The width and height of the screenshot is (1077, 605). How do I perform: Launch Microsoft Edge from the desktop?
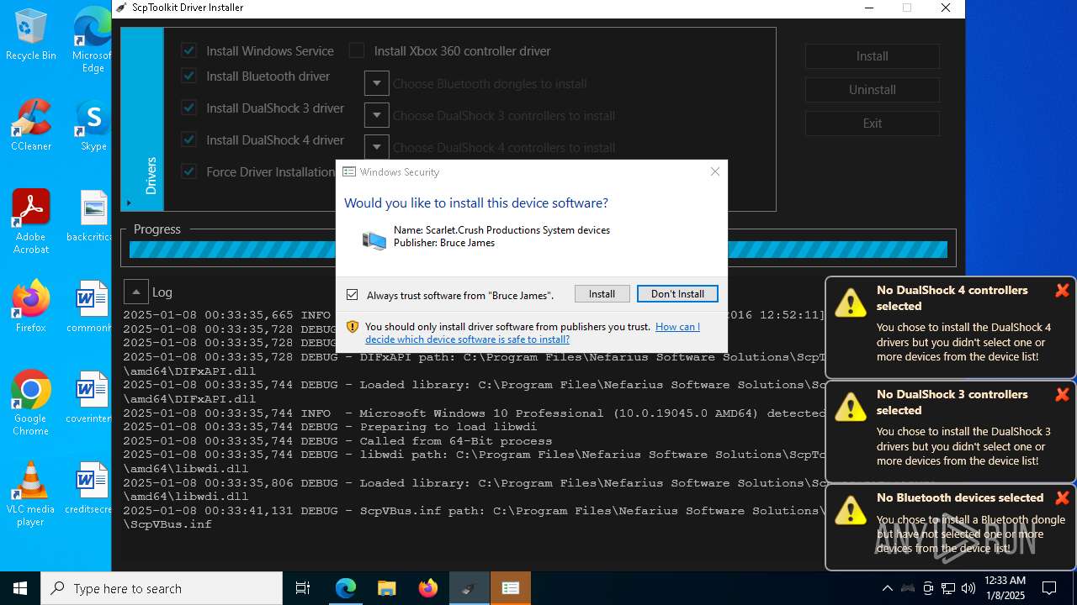coord(93,39)
